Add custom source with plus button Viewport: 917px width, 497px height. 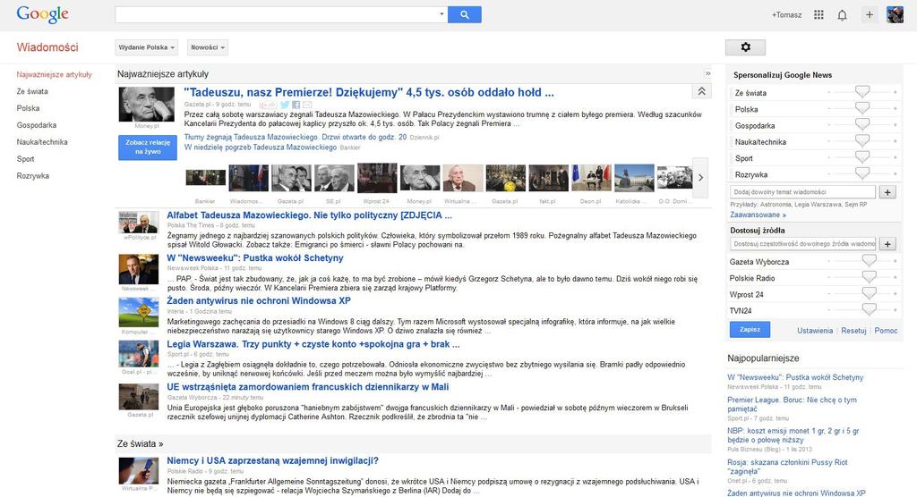pyautogui.click(x=887, y=244)
